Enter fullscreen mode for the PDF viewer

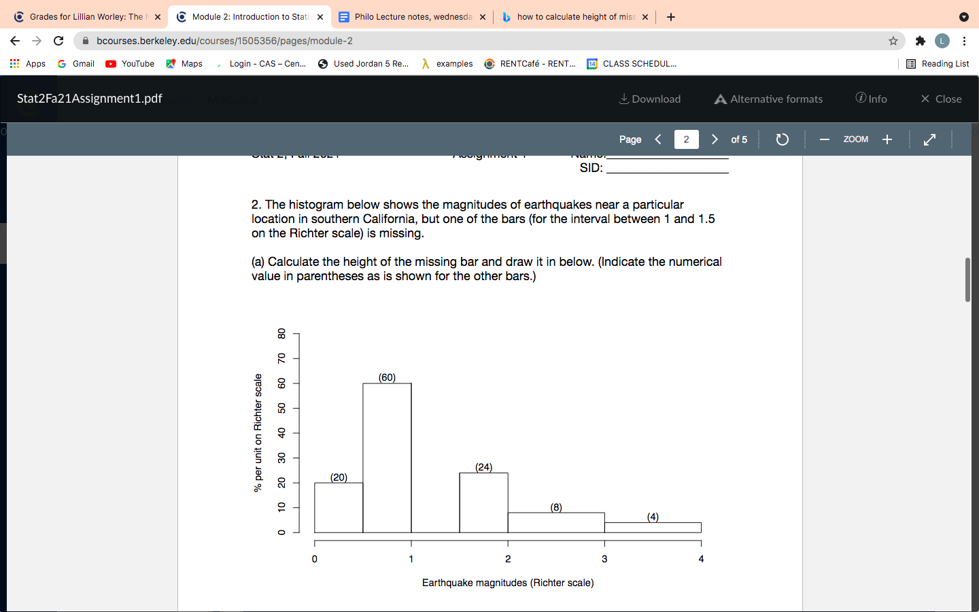click(x=929, y=139)
